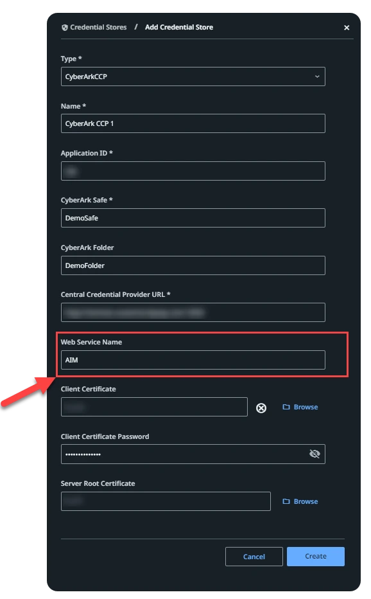371x599 pixels.
Task: Focus the Name field with CyberArk CCP 1
Action: point(193,123)
